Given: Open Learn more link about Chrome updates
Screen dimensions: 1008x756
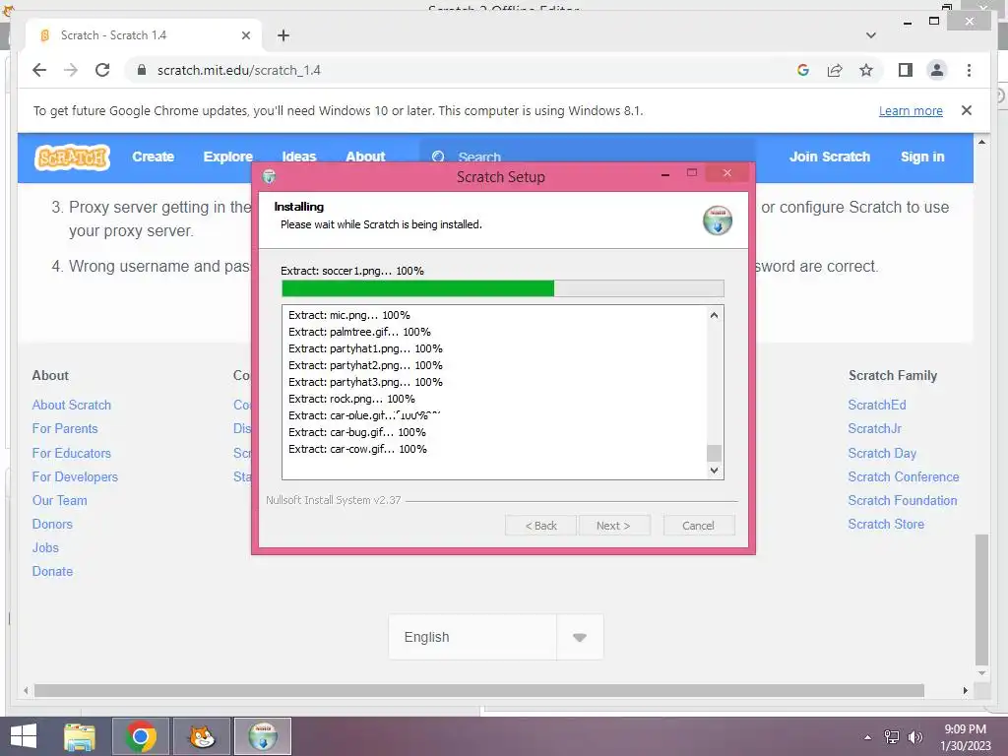Looking at the screenshot, I should 911,110.
